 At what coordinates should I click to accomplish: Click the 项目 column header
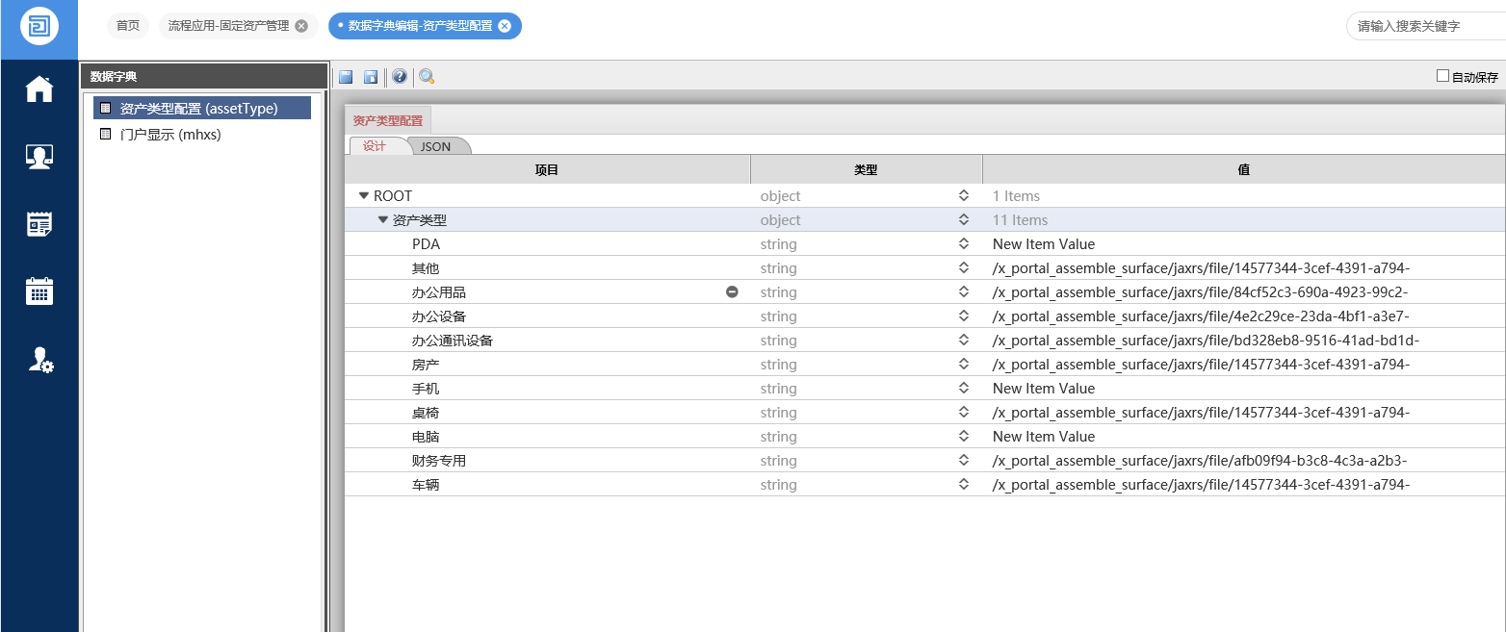pyautogui.click(x=547, y=169)
